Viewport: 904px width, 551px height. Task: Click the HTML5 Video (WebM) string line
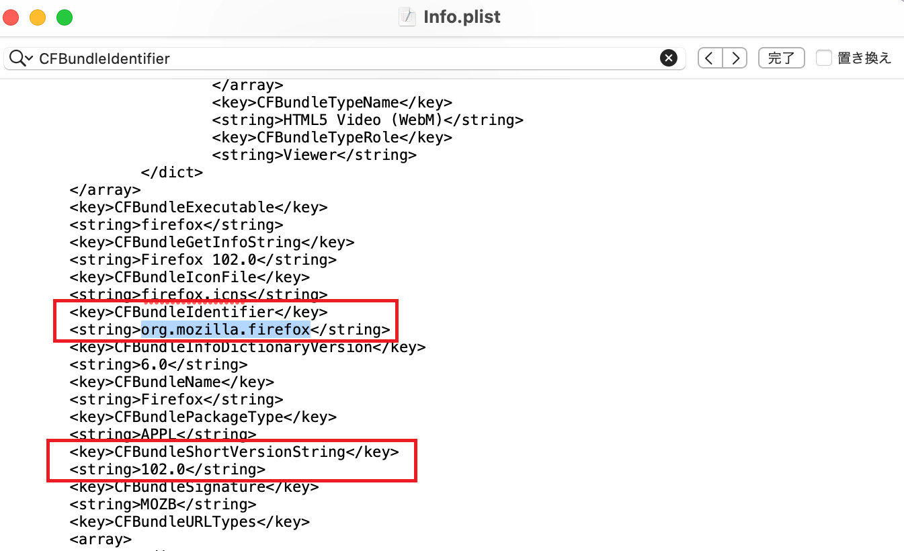(368, 120)
